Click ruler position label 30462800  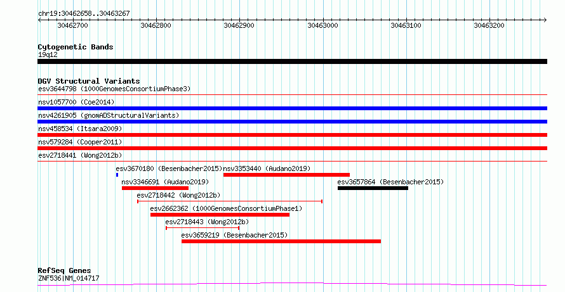(156, 25)
